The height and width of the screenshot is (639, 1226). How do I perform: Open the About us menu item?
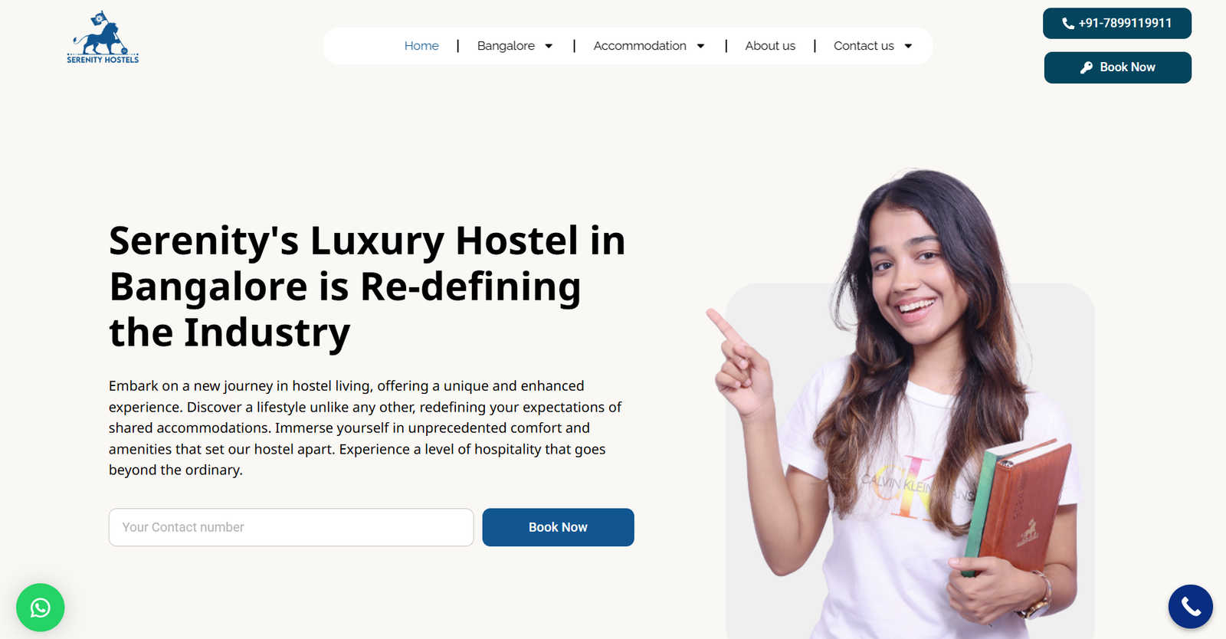click(770, 46)
